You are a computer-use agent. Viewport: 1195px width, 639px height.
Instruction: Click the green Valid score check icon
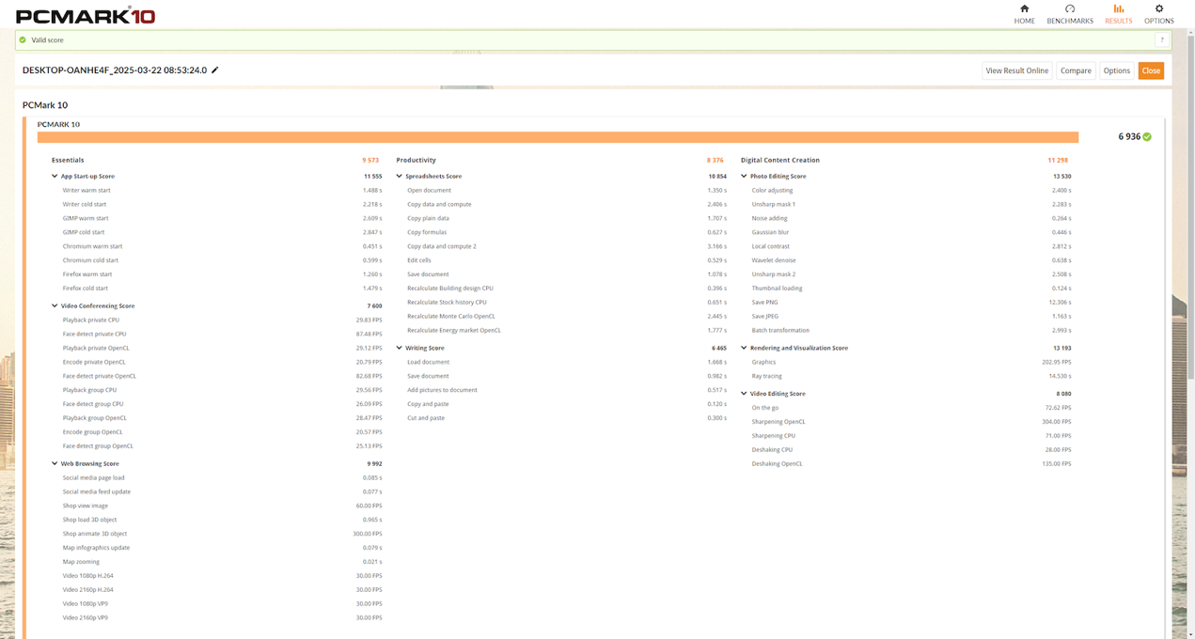pos(23,40)
